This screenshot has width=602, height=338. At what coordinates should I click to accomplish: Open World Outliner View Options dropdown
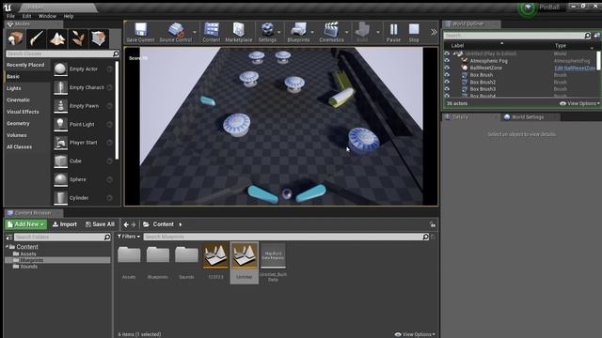coord(579,103)
